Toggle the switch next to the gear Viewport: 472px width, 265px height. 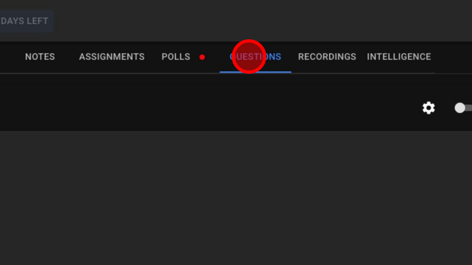click(x=463, y=108)
